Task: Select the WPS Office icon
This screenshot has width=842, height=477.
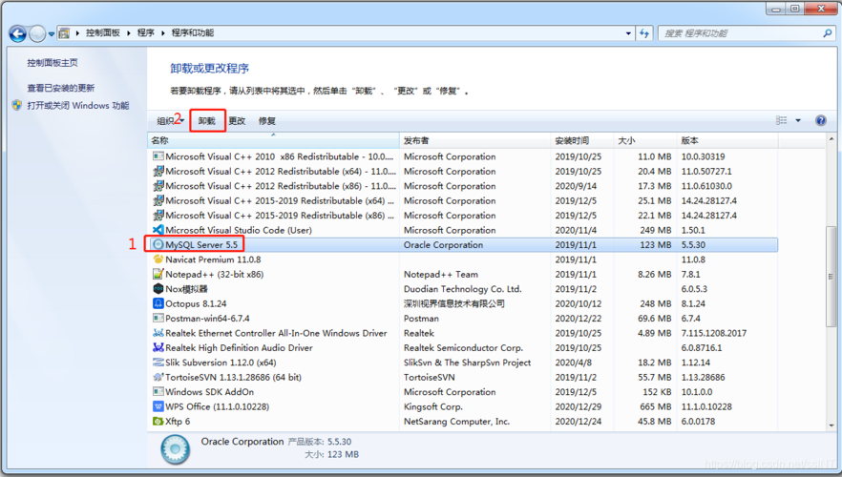Action: pyautogui.click(x=158, y=406)
